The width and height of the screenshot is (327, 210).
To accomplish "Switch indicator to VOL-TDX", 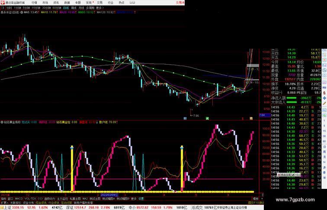I will (x=30, y=199).
